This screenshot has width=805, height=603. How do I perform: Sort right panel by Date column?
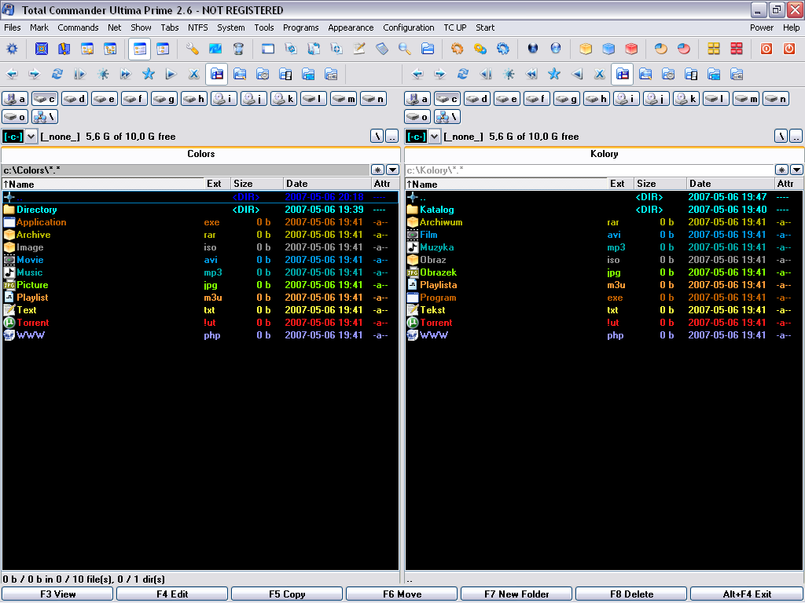click(x=730, y=184)
